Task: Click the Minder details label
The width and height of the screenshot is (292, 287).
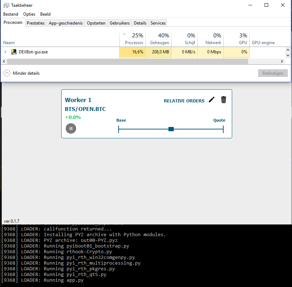Action: 26,73
